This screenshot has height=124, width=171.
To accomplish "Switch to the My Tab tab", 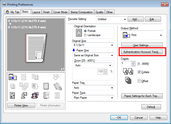I will pos(12,12).
